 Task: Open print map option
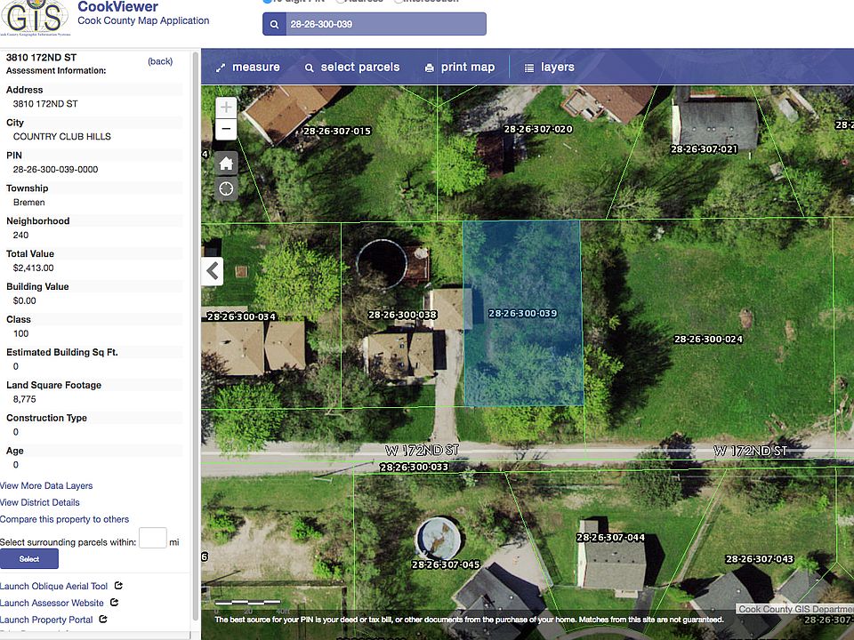460,67
